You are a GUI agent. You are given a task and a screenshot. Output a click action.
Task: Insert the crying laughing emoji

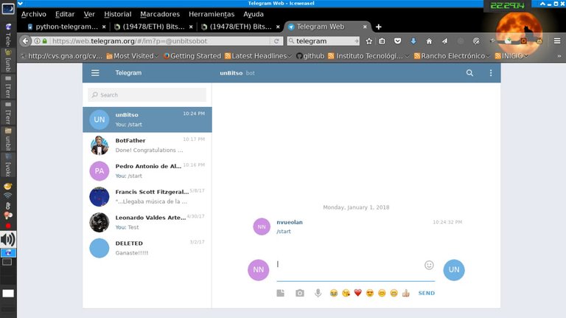(x=334, y=293)
